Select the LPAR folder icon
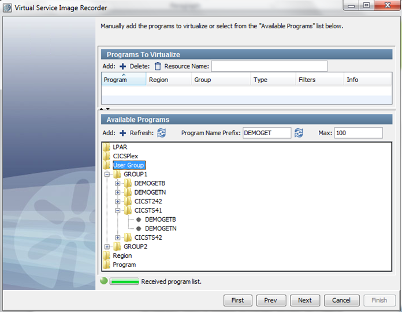 tap(106, 147)
